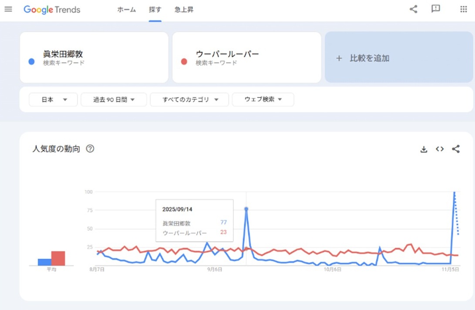The image size is (475, 310).
Task: Go to the ホーム tab
Action: (126, 10)
